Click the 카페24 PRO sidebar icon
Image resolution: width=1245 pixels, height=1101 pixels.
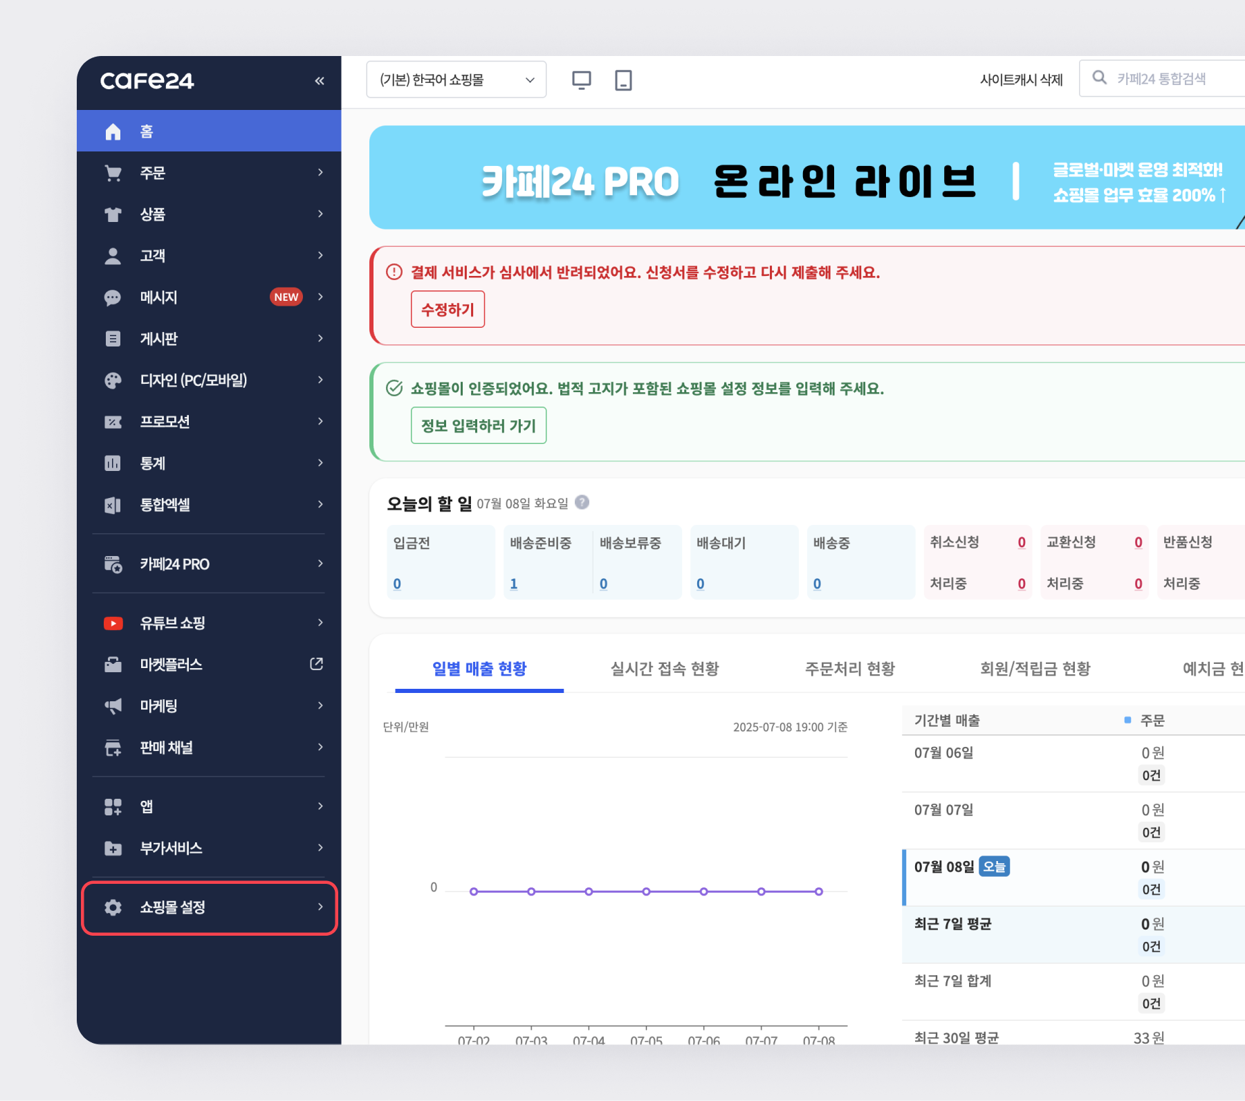[x=113, y=564]
